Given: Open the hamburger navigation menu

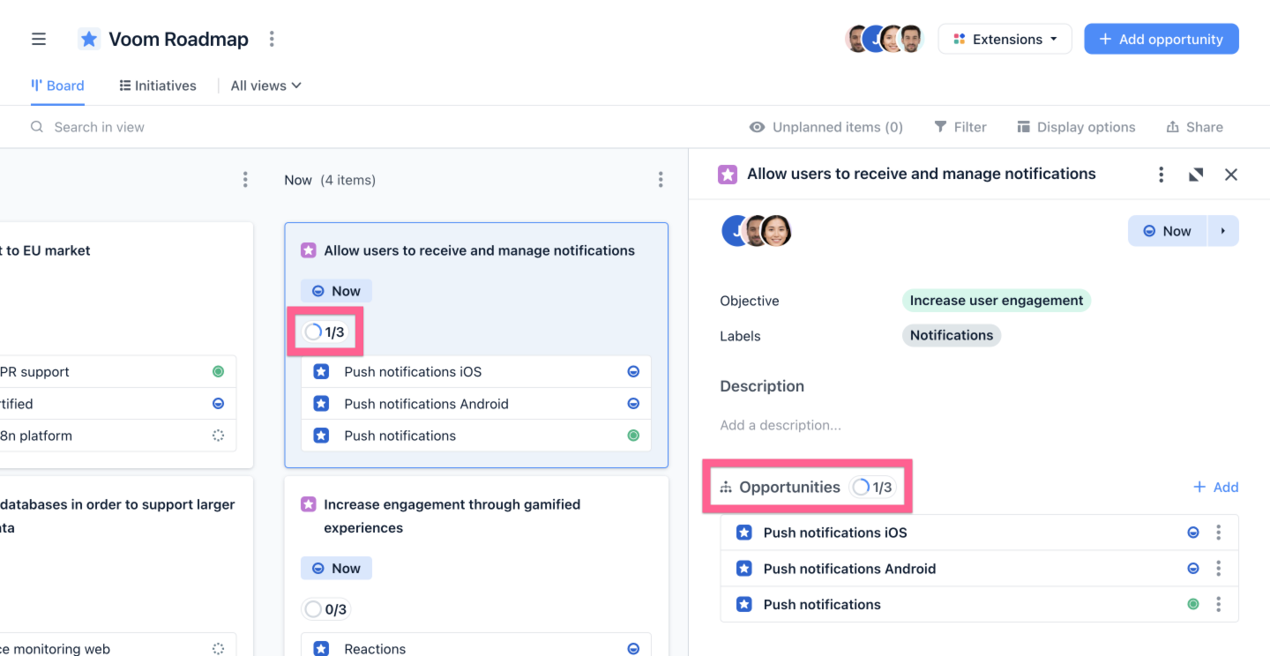Looking at the screenshot, I should [x=38, y=39].
